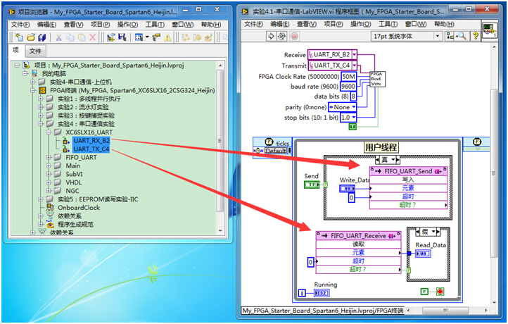Click the 50M FPGA clock rate constant
This screenshot has height=324, width=508.
point(348,77)
